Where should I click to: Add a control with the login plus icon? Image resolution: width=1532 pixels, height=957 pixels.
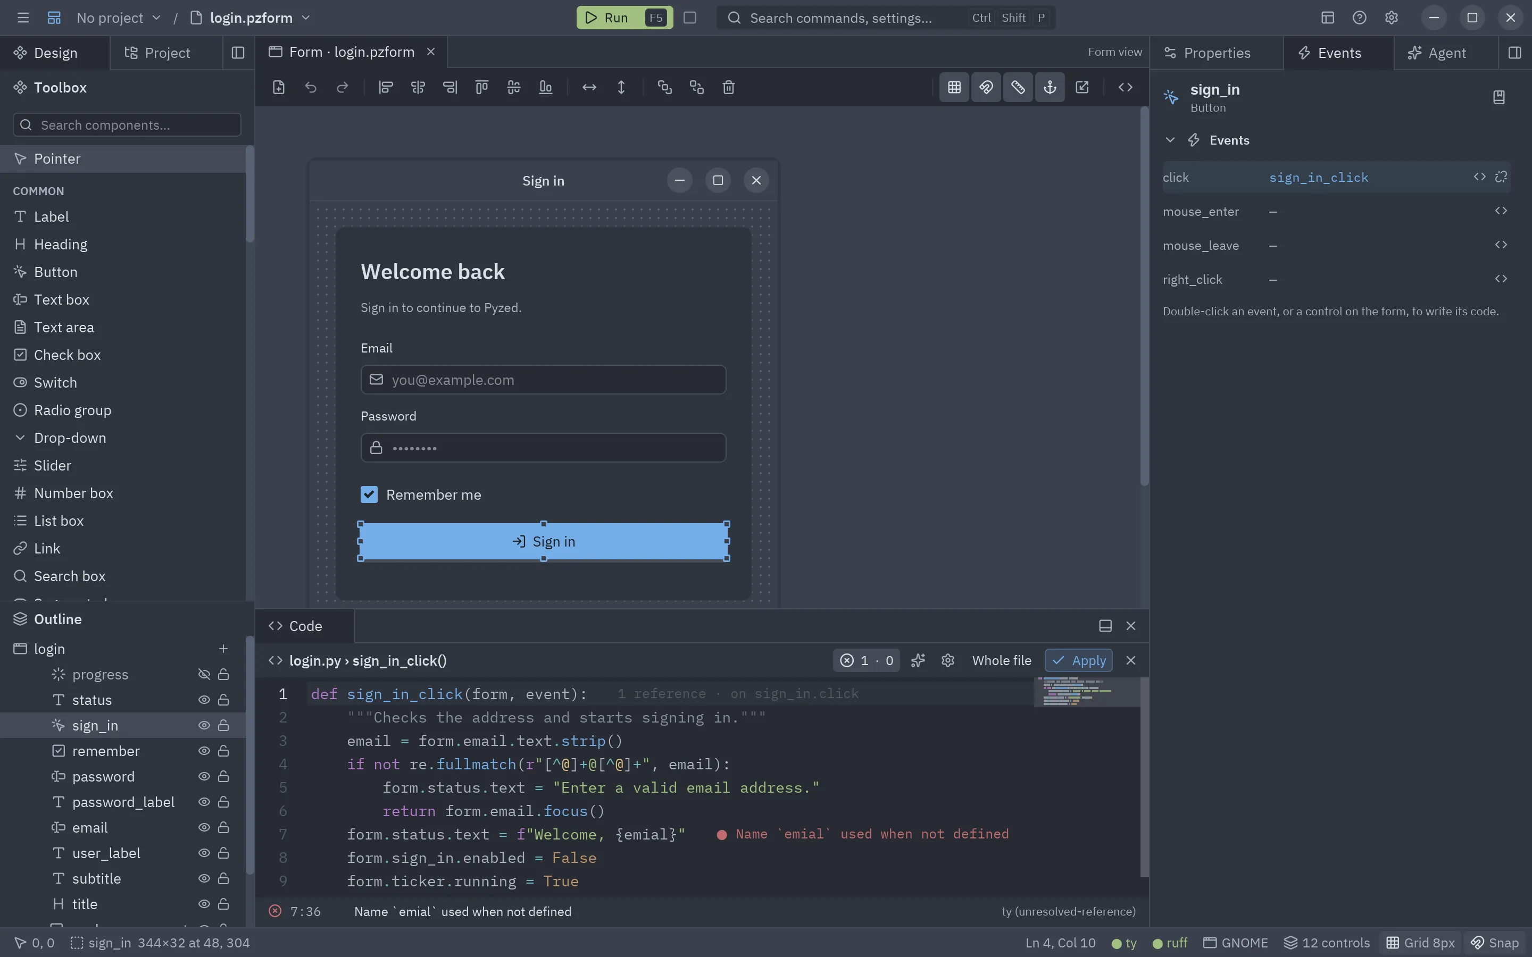223,649
